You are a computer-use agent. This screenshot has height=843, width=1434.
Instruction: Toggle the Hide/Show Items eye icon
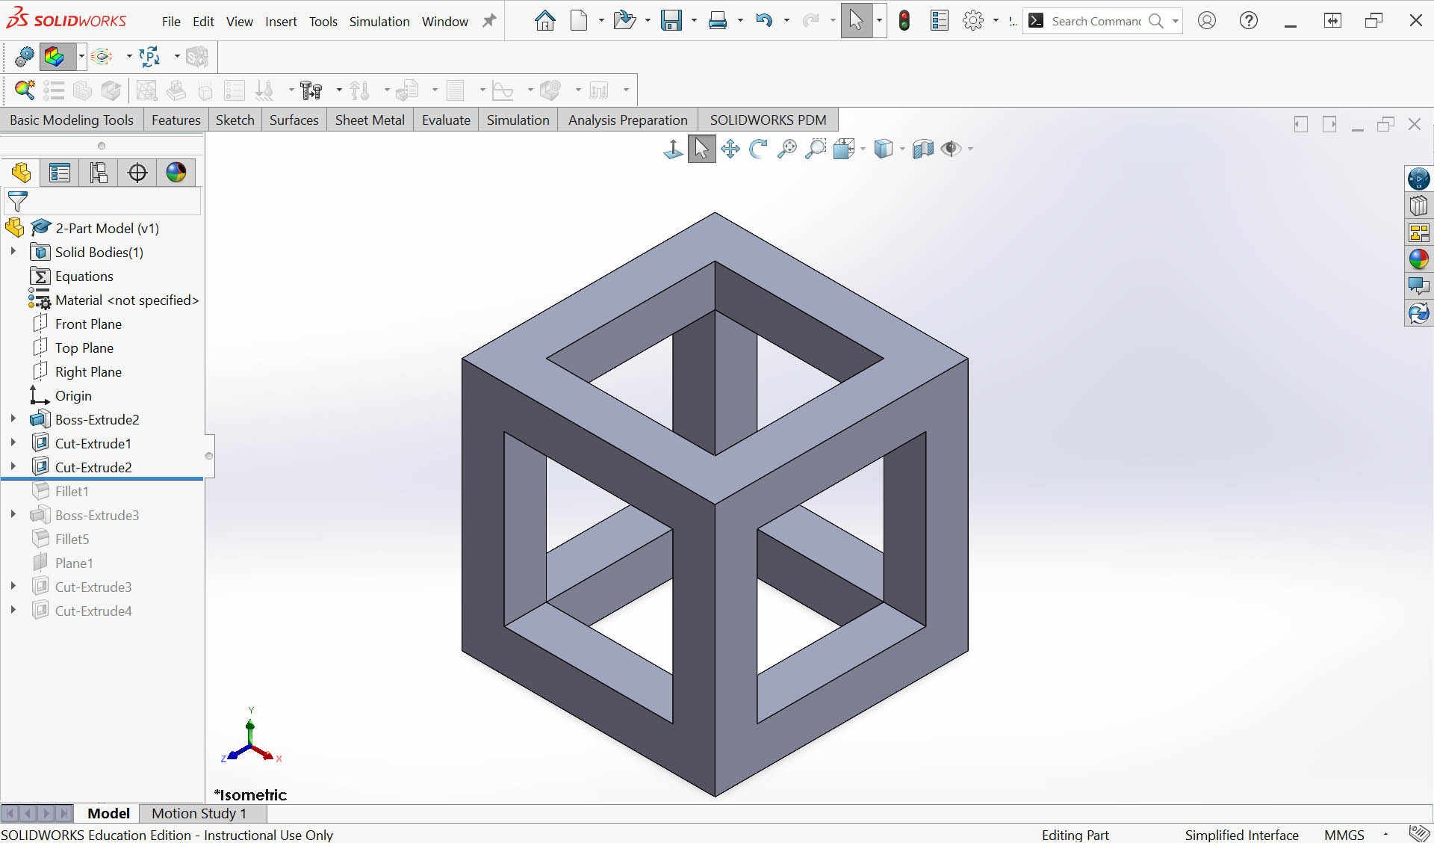(x=951, y=149)
